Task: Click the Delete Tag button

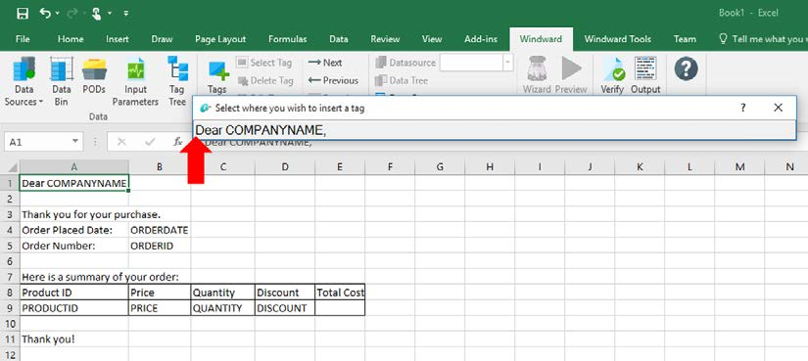Action: pos(265,81)
